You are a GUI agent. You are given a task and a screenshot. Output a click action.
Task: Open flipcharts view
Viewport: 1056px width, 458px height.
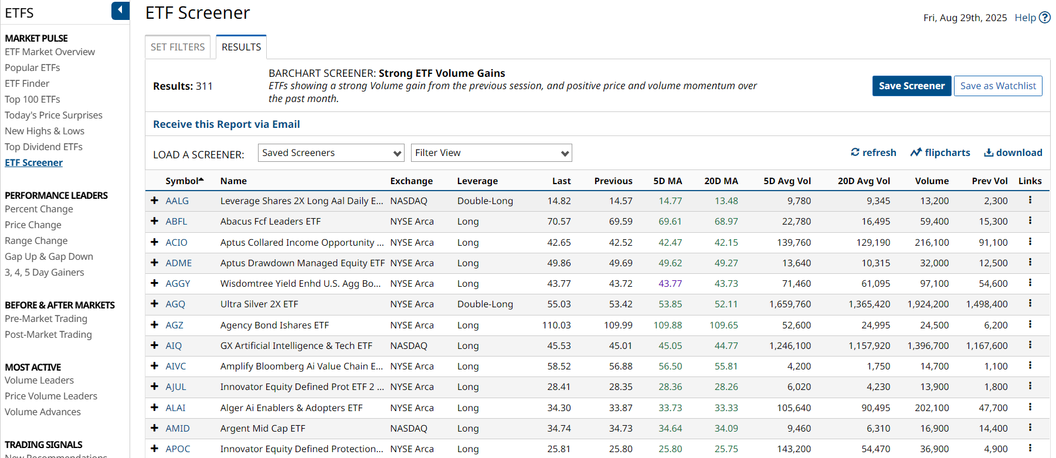(x=940, y=152)
